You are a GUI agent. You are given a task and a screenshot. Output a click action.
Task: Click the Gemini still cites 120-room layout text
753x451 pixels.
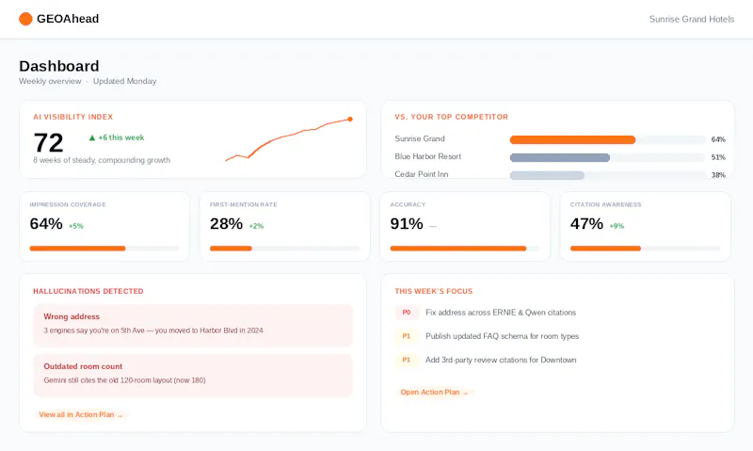tap(125, 380)
